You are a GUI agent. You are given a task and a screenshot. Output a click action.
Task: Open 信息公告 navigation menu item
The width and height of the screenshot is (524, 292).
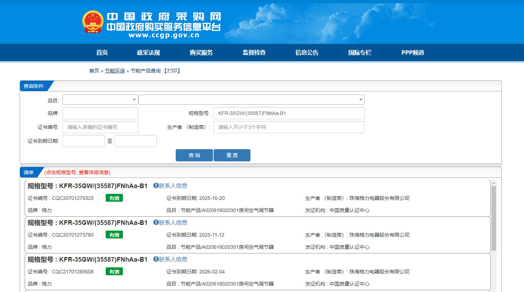307,52
